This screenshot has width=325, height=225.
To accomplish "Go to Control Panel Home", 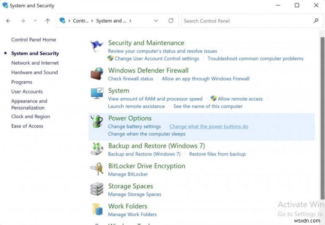I will (33, 40).
